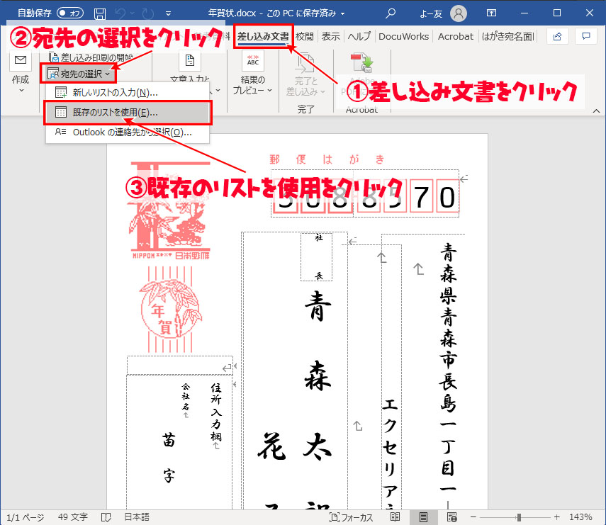Click the 住所入力欄 sender field
606x525 pixels.
tap(216, 412)
